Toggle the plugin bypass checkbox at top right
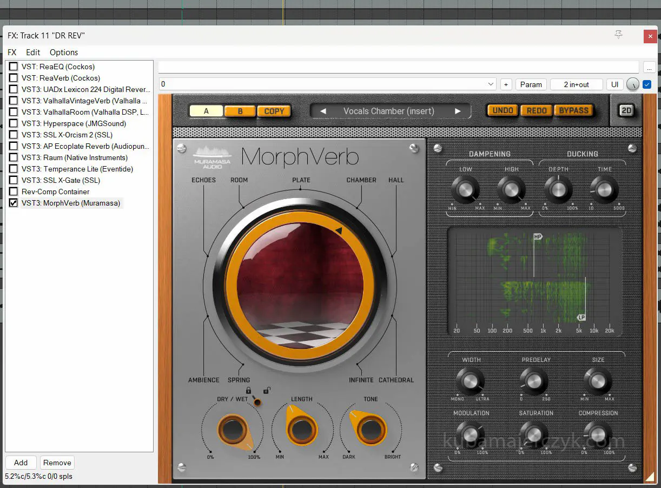The height and width of the screenshot is (488, 661). click(x=647, y=84)
